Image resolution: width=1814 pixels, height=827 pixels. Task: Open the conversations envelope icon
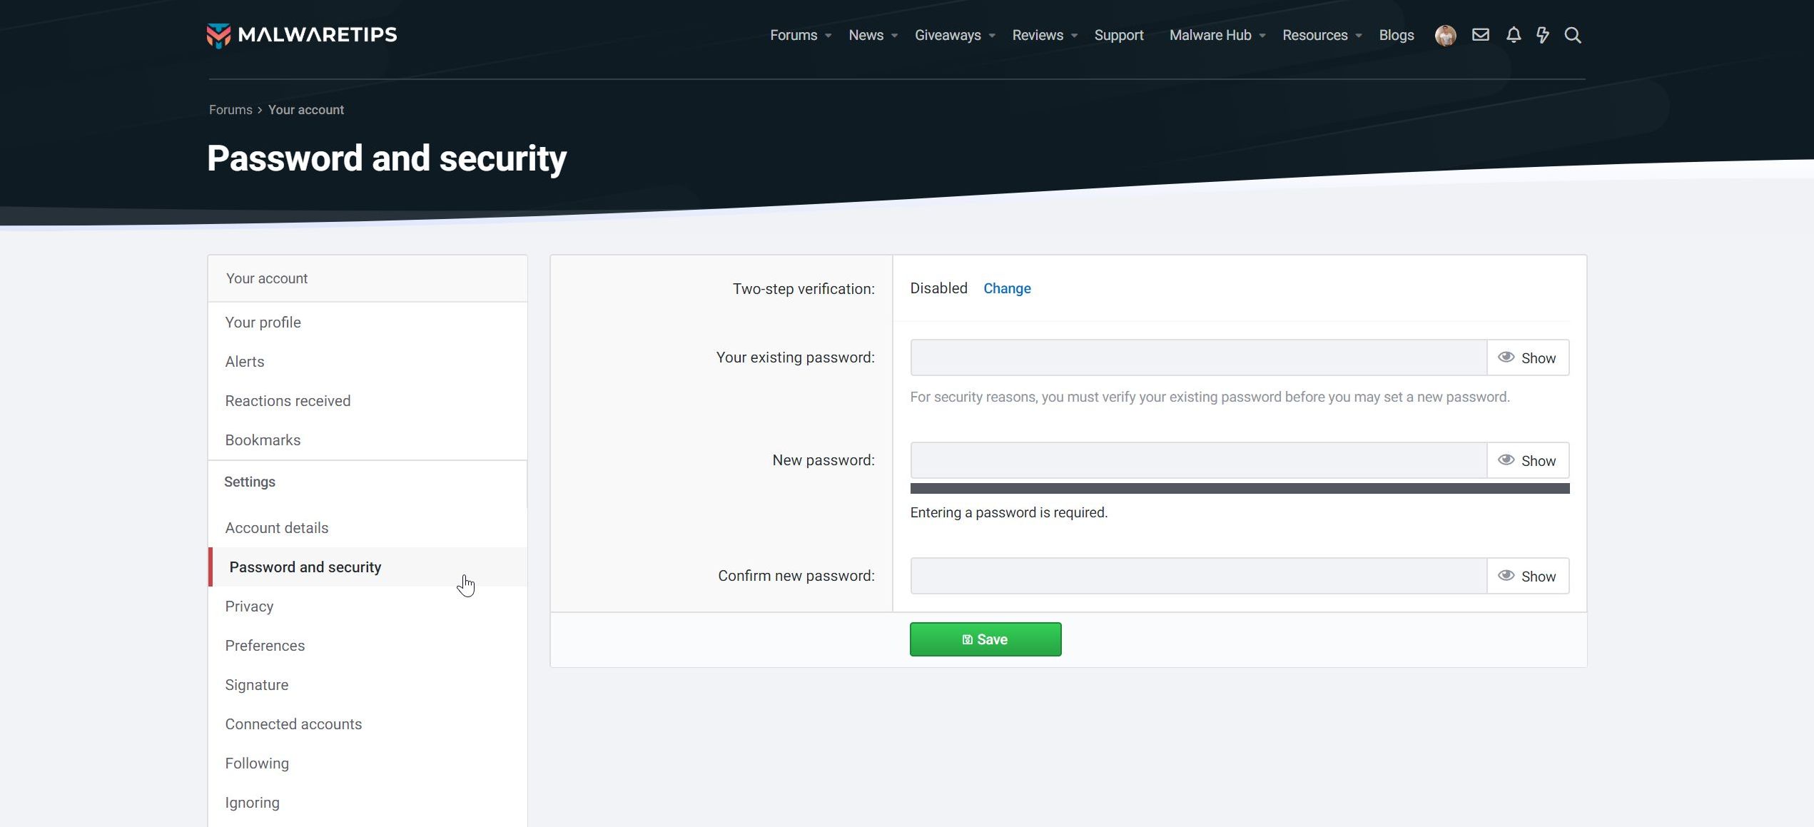tap(1480, 35)
